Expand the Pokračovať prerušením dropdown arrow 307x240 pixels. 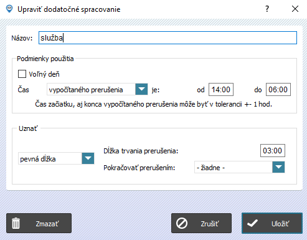(278, 167)
